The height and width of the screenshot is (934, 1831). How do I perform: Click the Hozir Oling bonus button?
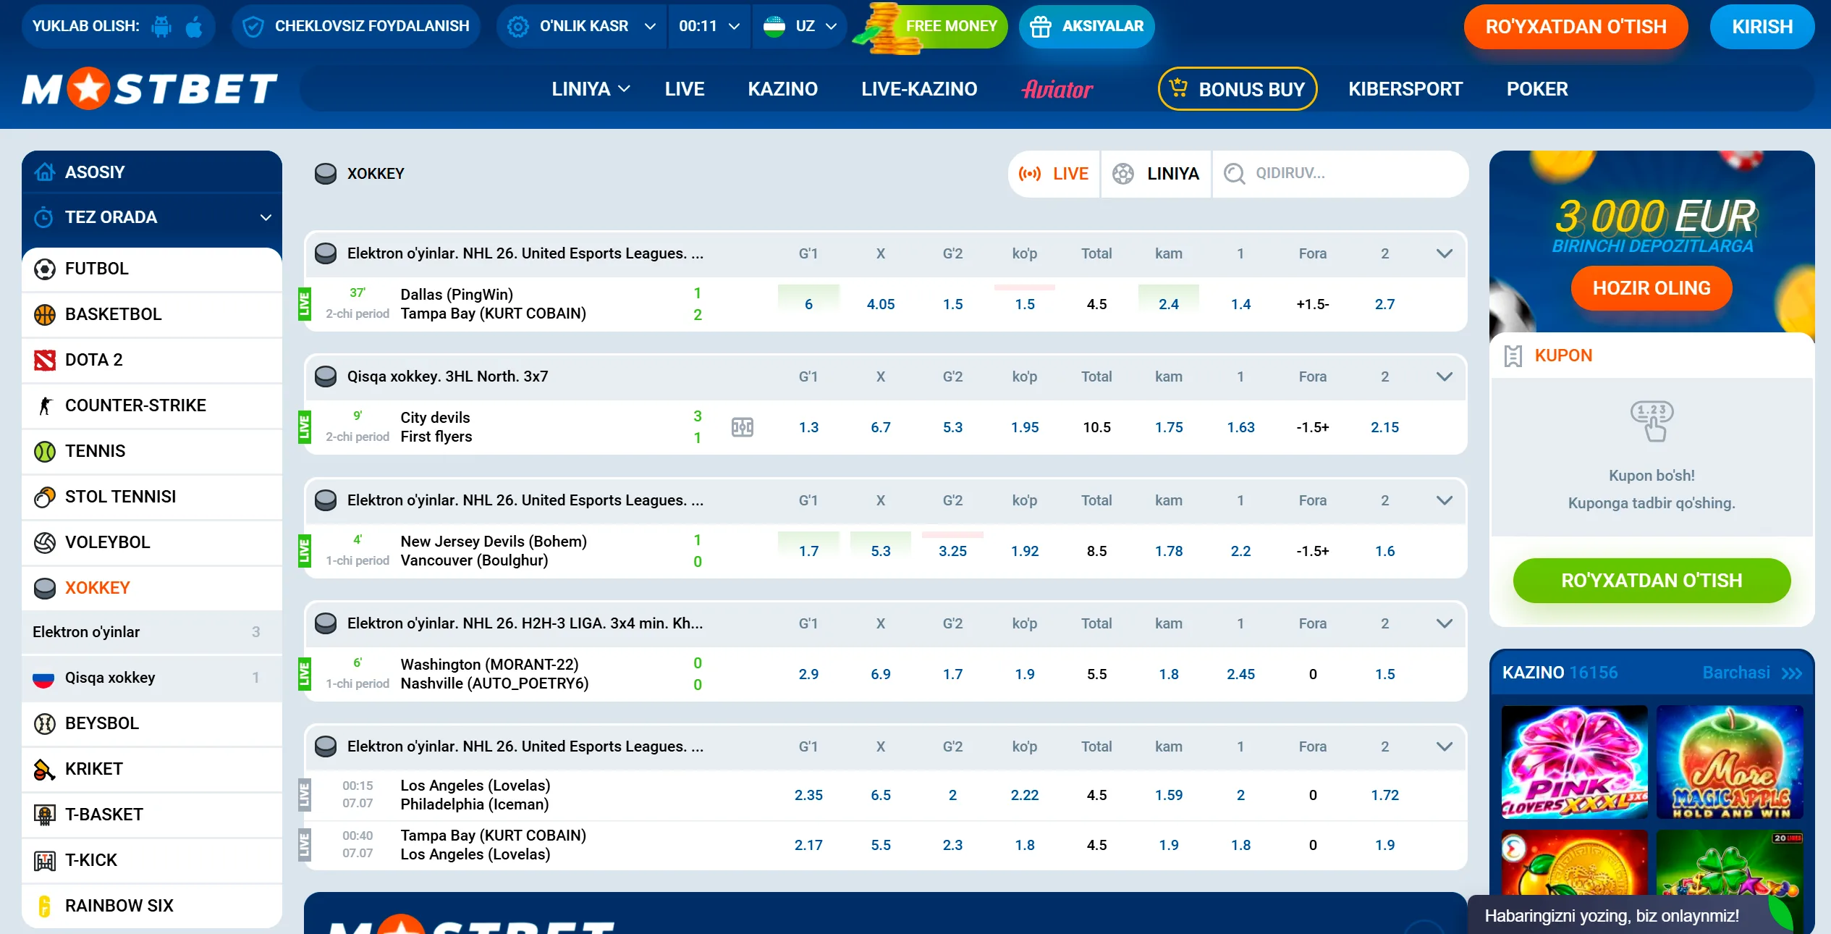[x=1652, y=288]
